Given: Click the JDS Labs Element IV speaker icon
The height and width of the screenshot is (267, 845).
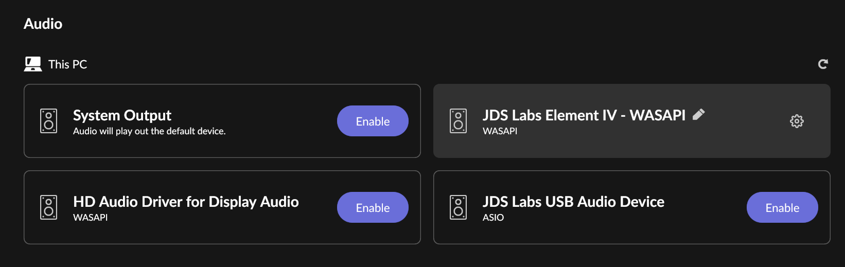Looking at the screenshot, I should pos(459,121).
